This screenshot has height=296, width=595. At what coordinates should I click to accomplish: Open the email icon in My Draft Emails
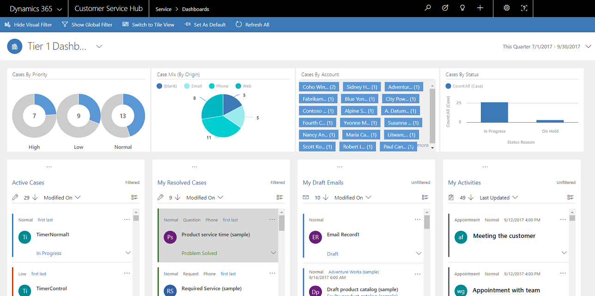click(305, 197)
